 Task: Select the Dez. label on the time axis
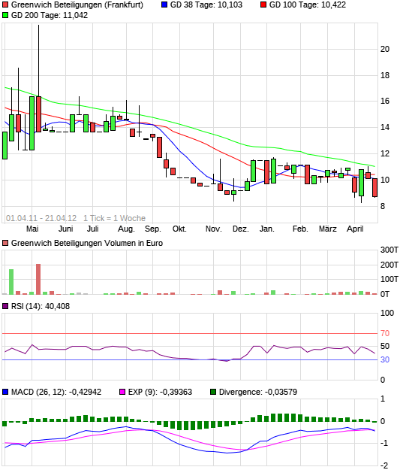[241, 229]
